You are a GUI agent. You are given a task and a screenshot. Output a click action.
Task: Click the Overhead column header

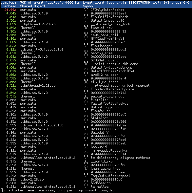click(x=8, y=6)
